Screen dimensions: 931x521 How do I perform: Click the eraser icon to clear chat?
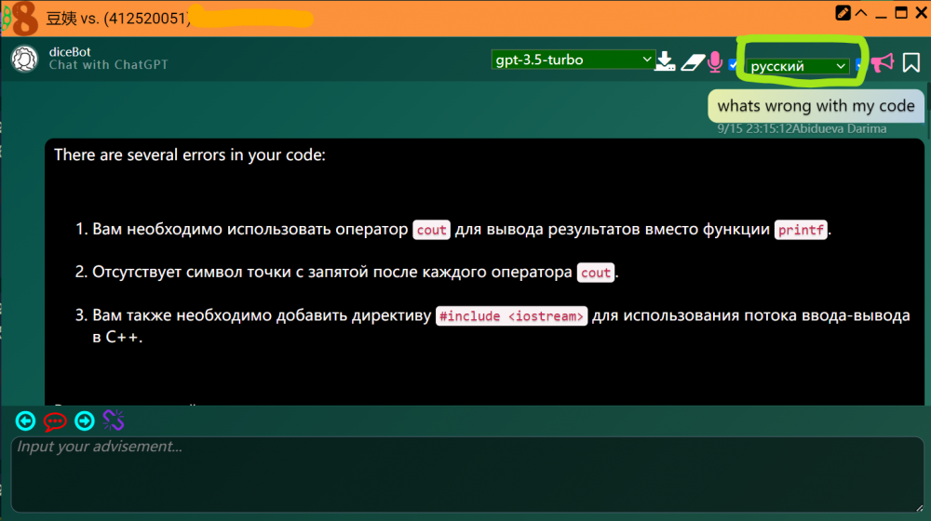692,61
